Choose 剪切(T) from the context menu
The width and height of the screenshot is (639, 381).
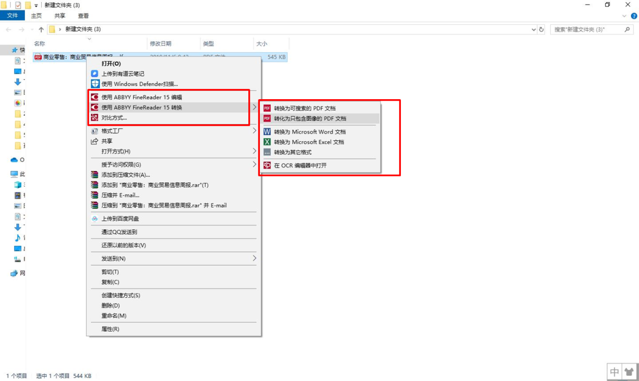tap(174, 272)
